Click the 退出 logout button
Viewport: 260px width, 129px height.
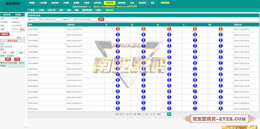(152, 3)
